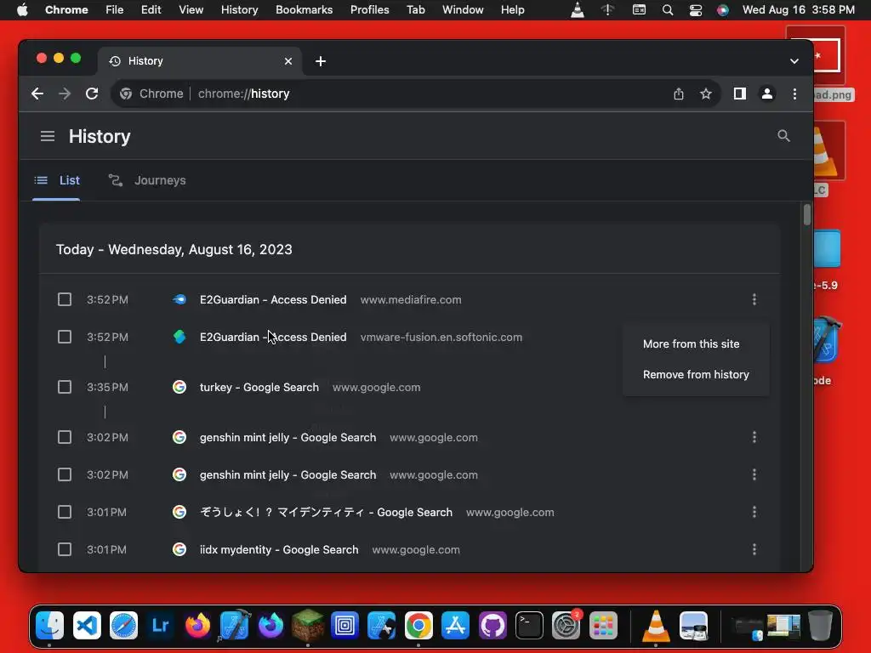The height and width of the screenshot is (653, 871).
Task: Open actions menu for first genshin mint jelly
Action: coord(754,438)
